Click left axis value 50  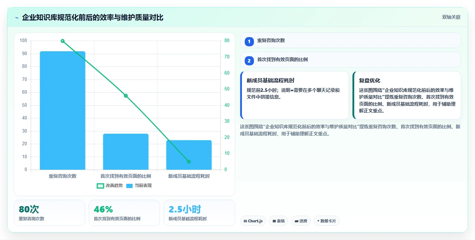tap(24, 105)
